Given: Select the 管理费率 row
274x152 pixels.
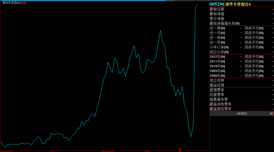Looking at the screenshot, I should (x=242, y=90).
